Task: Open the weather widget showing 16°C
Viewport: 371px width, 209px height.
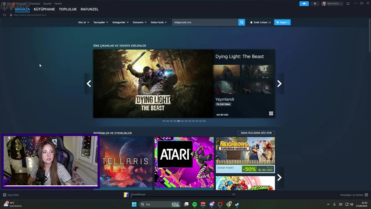Action: pos(13,204)
